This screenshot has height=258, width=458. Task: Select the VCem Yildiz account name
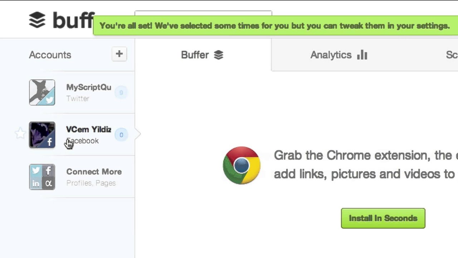88,129
